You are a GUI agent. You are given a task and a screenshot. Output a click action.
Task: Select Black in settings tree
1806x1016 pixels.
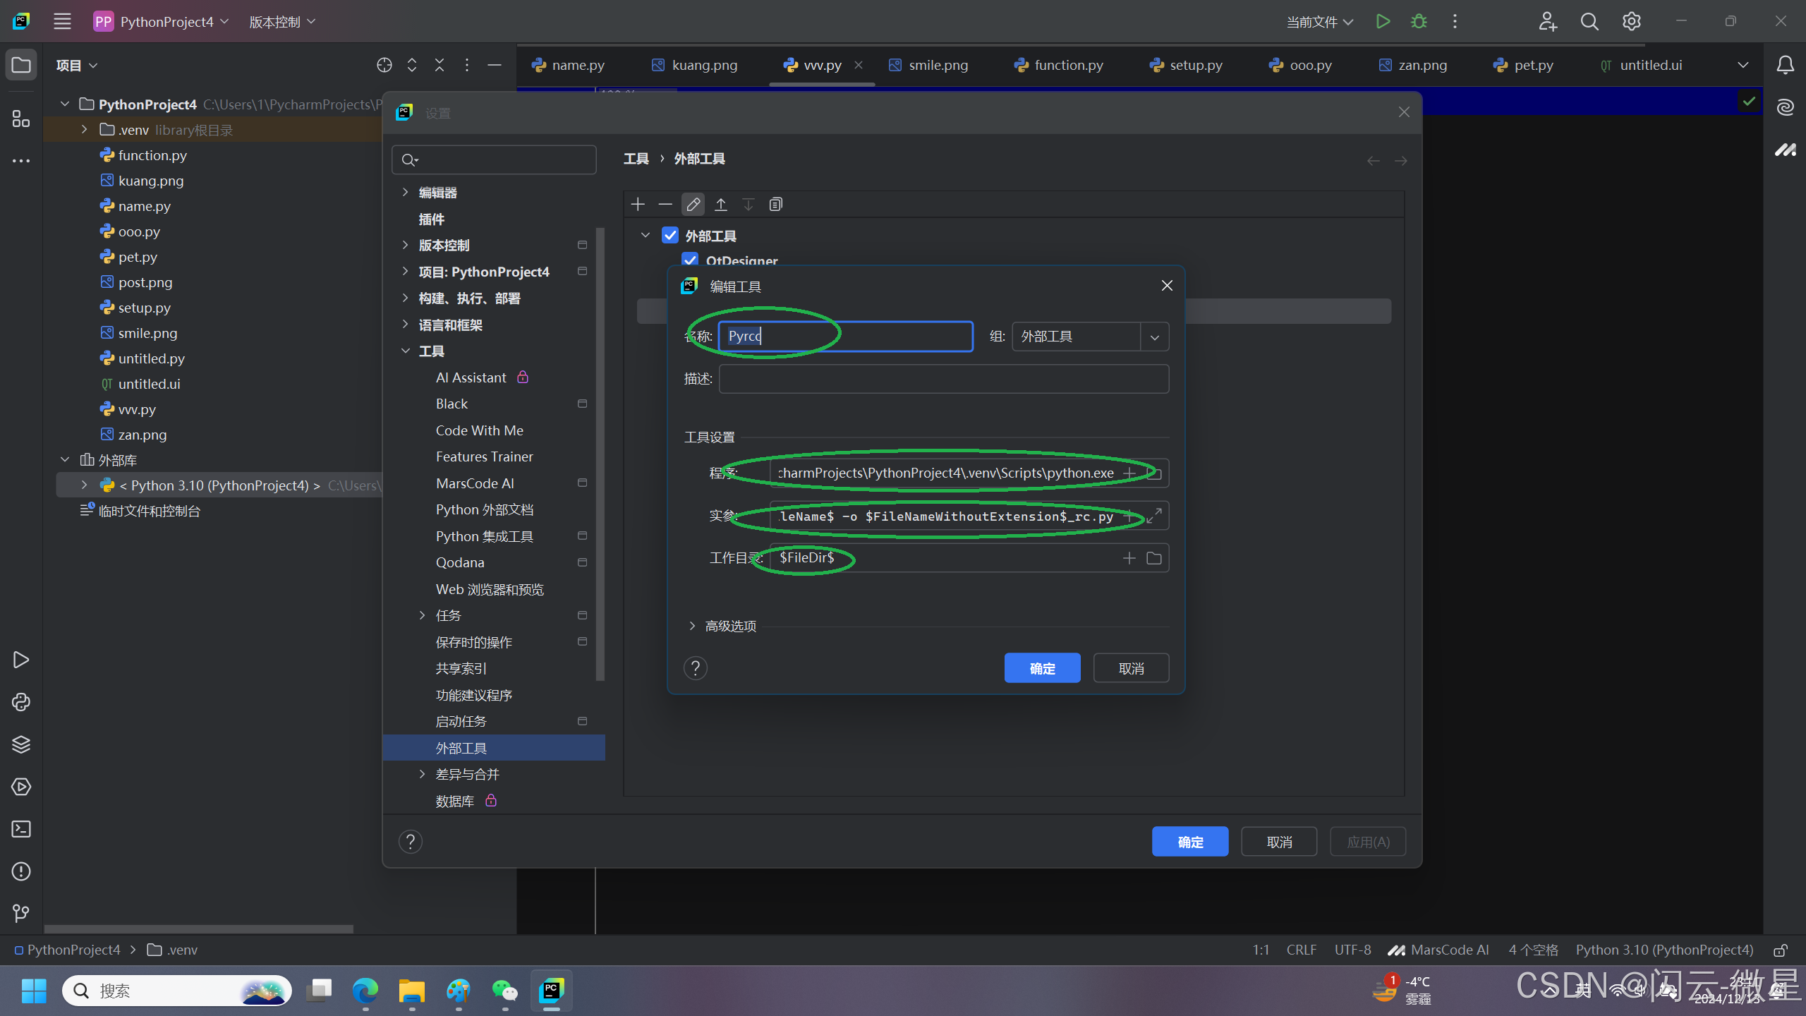click(x=451, y=404)
